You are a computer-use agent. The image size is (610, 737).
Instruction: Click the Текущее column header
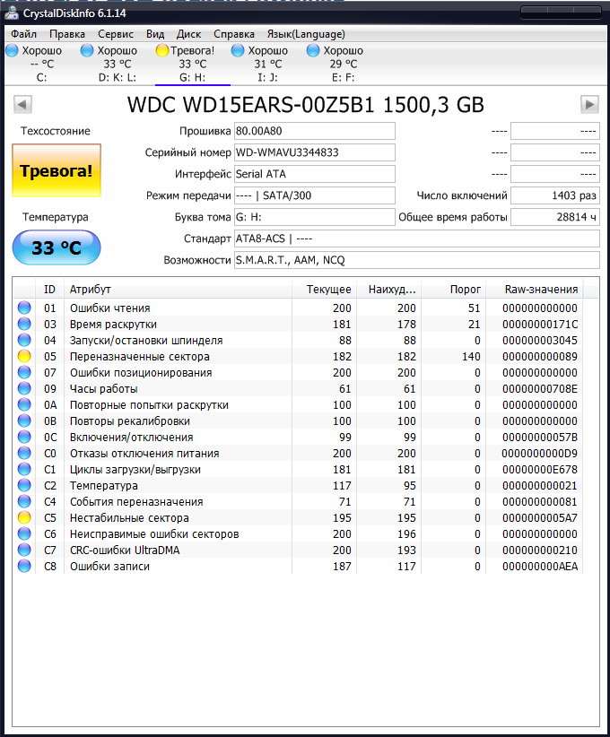tap(324, 290)
